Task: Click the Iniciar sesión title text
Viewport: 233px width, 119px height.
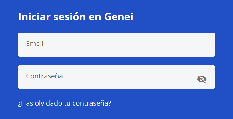Action: tap(52, 17)
